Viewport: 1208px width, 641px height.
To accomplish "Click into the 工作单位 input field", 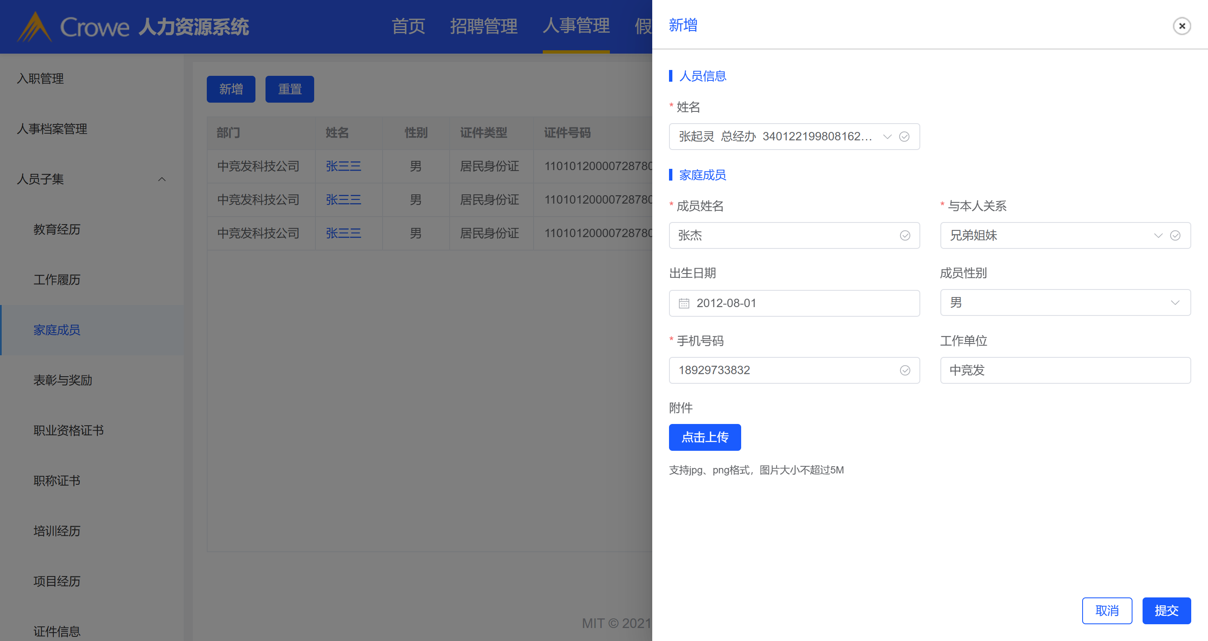I will pyautogui.click(x=1065, y=370).
